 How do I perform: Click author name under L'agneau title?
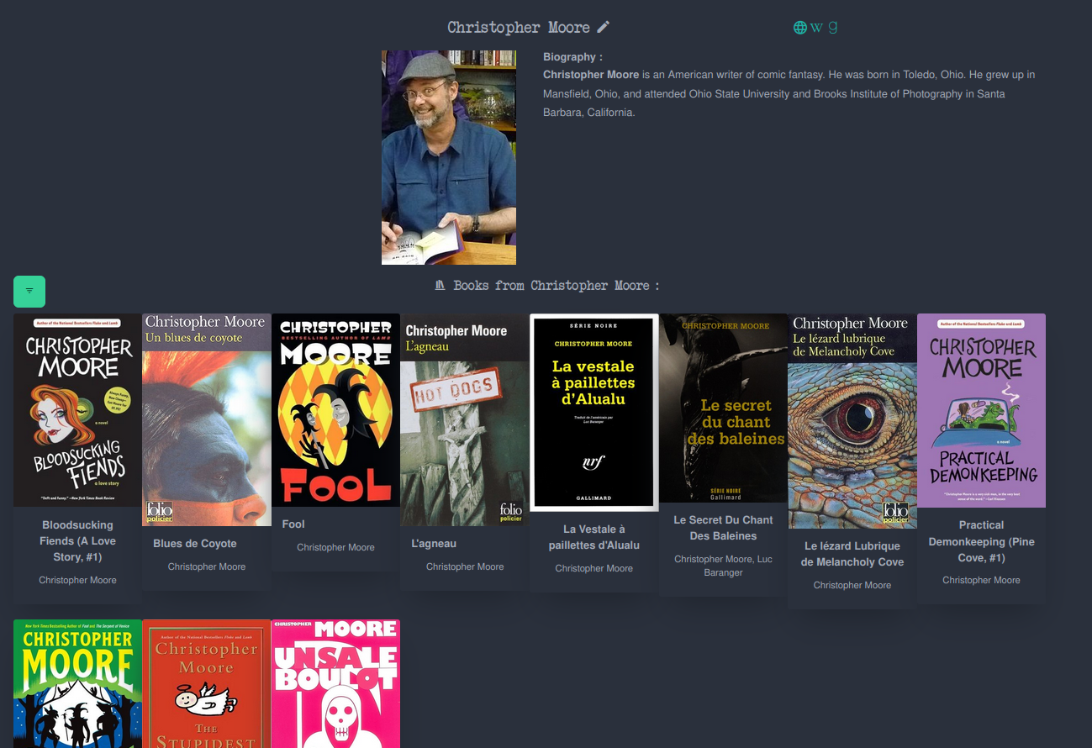point(465,566)
